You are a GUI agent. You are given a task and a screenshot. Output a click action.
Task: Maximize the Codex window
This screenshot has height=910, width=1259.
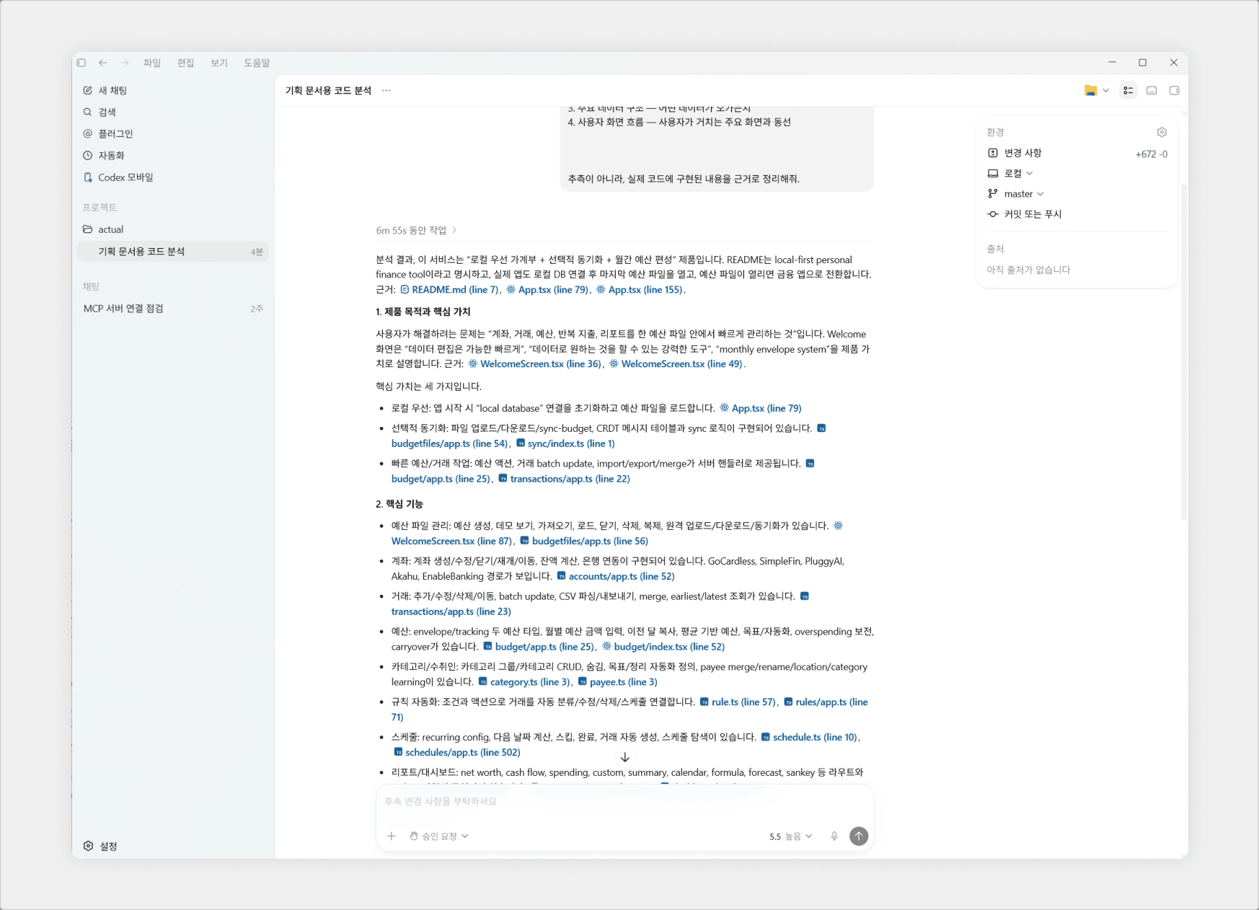click(1143, 63)
